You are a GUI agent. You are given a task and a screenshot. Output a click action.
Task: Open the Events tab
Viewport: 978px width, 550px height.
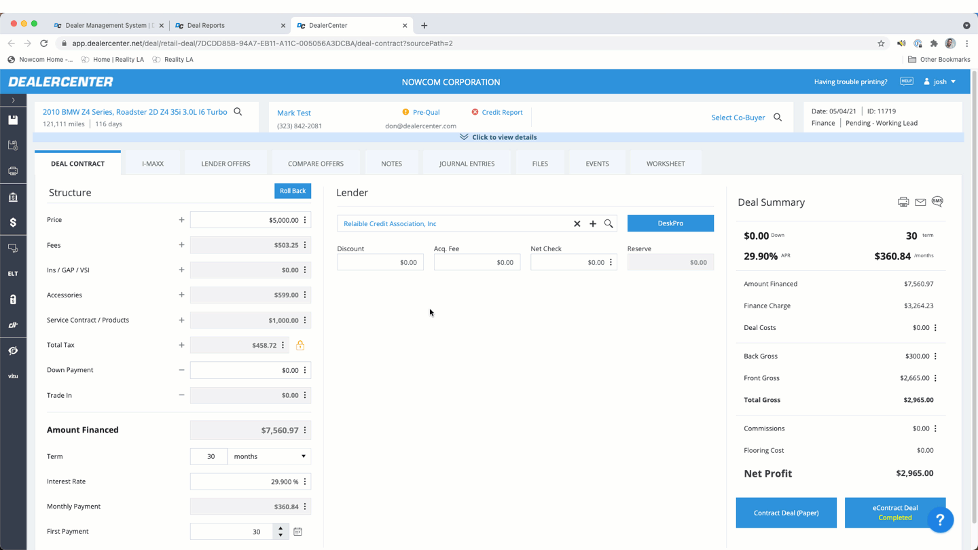tap(597, 164)
